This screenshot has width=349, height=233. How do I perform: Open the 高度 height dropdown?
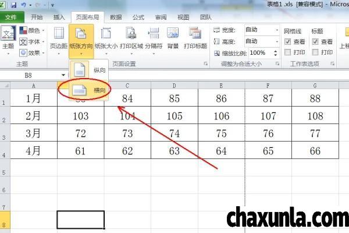click(x=277, y=41)
